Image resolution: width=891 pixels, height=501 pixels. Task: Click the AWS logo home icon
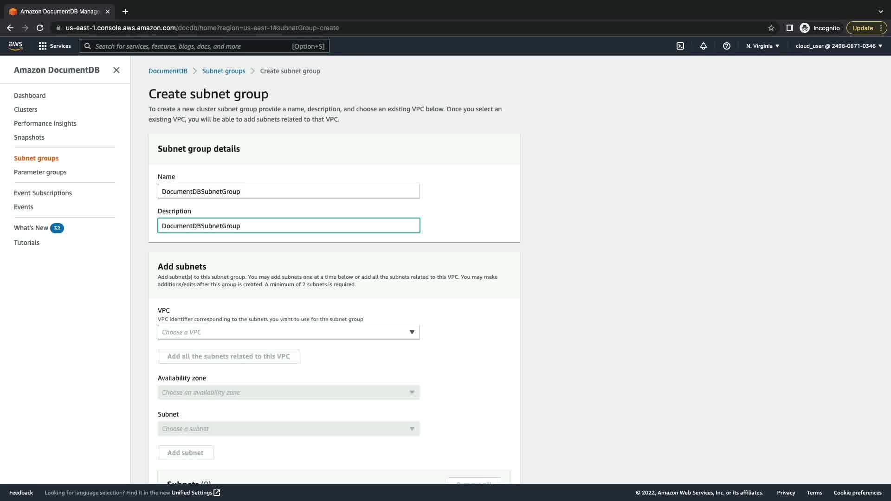(15, 45)
